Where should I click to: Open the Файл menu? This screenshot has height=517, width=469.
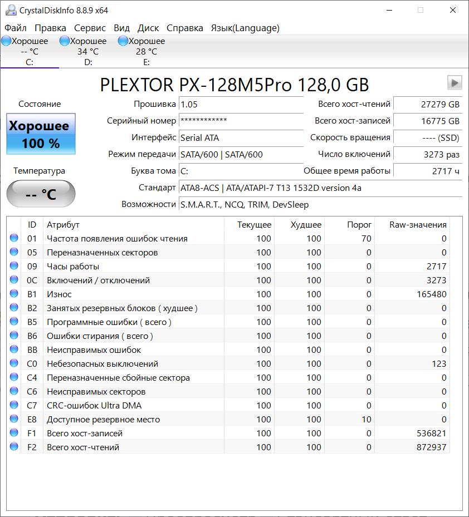click(x=16, y=28)
